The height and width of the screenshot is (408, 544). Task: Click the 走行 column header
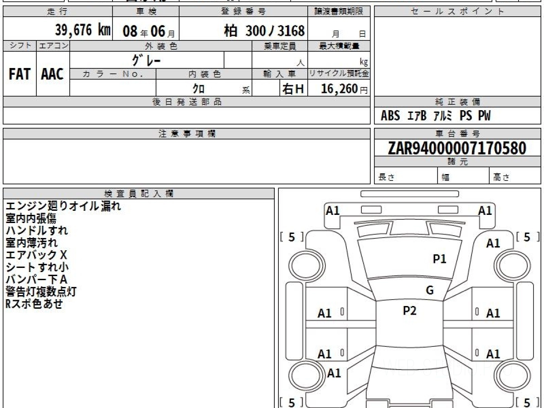tap(58, 12)
